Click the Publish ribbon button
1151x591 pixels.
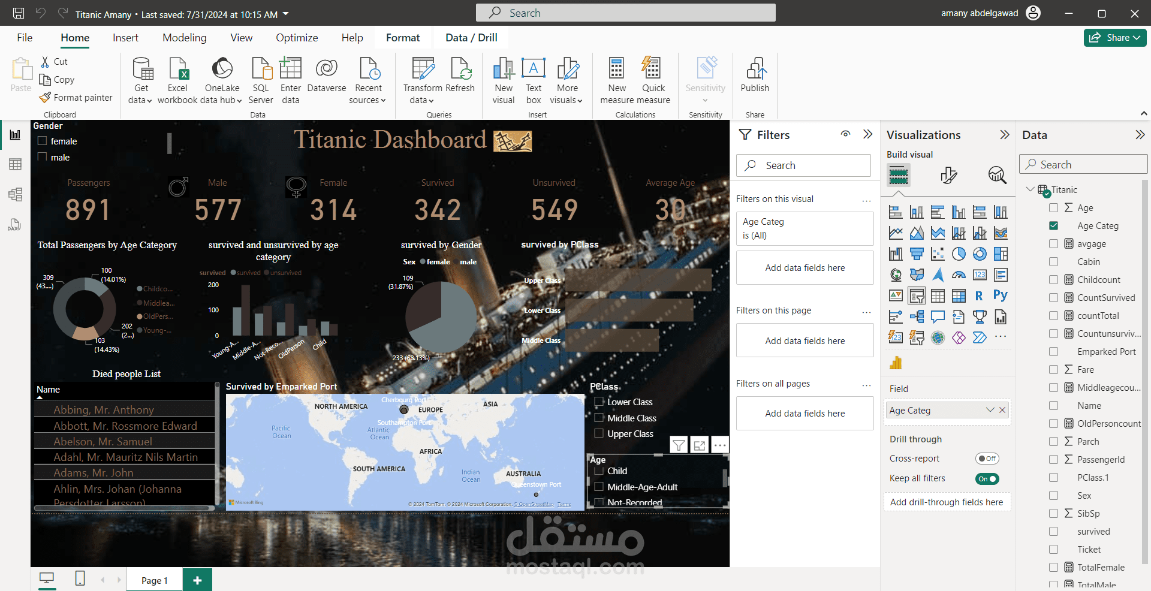click(755, 76)
